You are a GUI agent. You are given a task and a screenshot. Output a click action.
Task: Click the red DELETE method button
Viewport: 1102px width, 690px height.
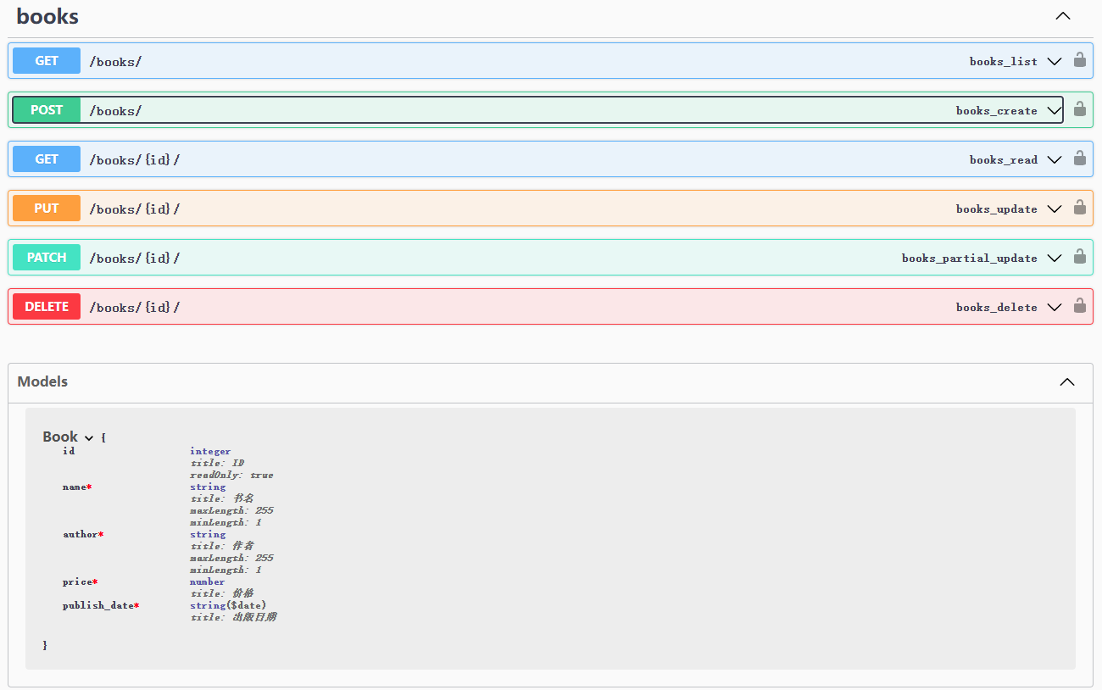pyautogui.click(x=47, y=307)
